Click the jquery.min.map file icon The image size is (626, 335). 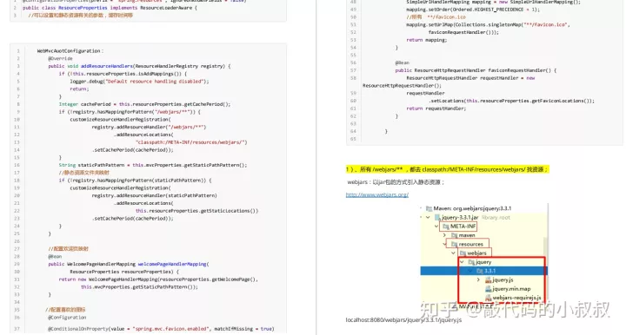point(488,289)
